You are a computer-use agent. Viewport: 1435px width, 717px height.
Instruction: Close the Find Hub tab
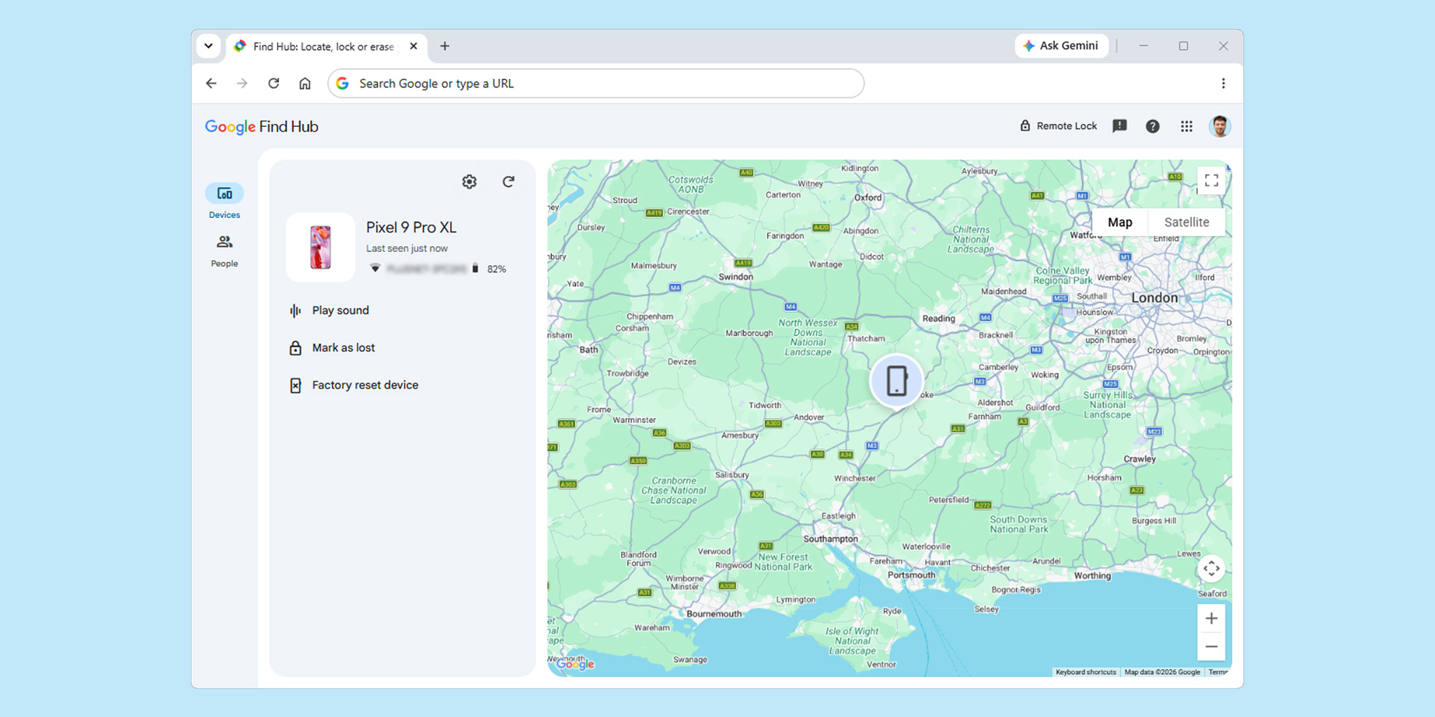(414, 46)
